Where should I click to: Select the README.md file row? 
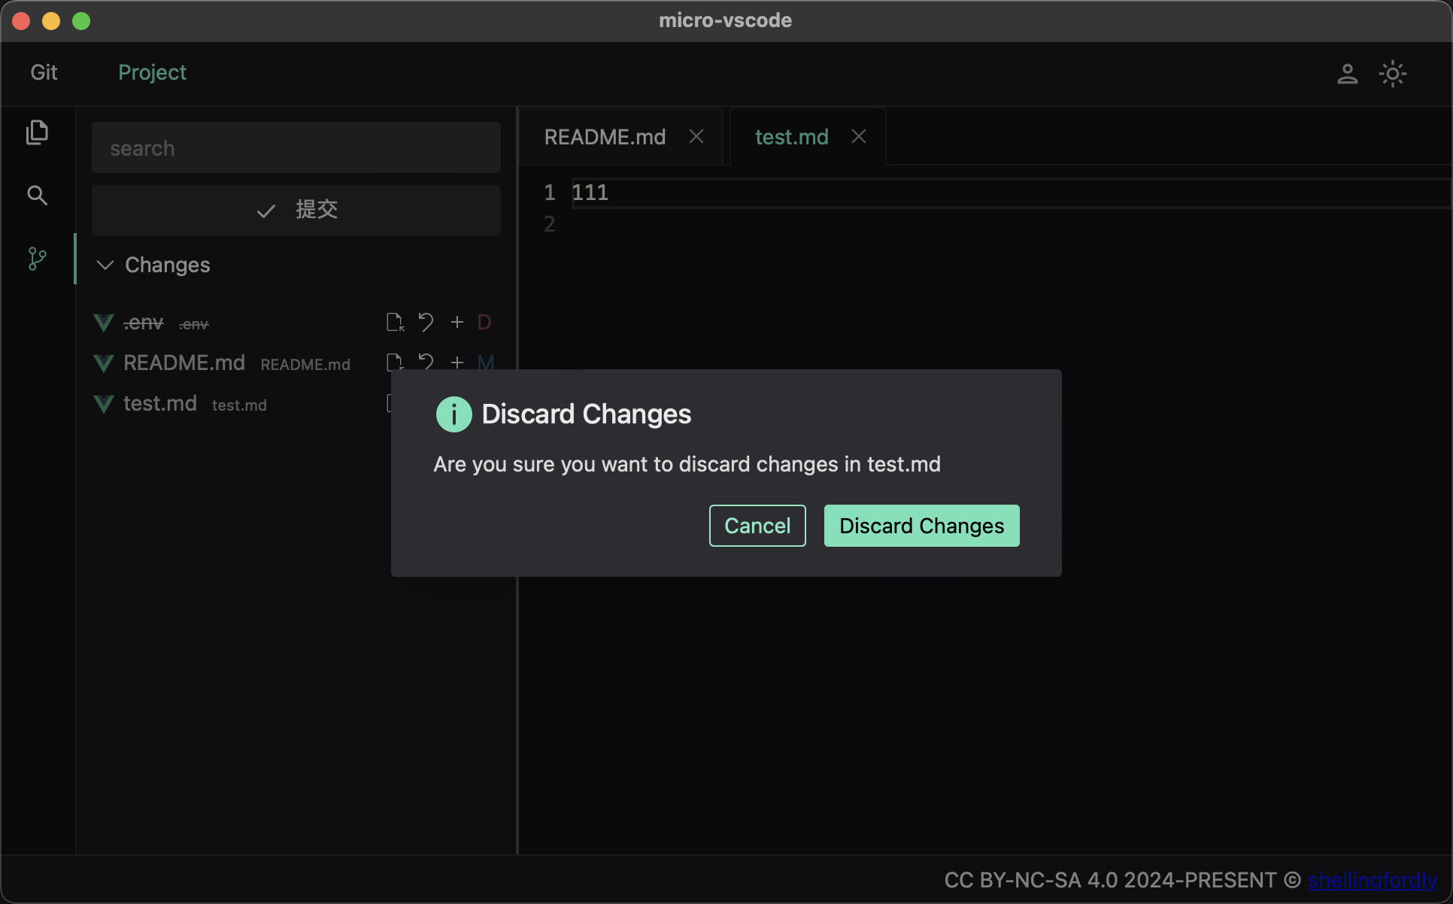(296, 363)
